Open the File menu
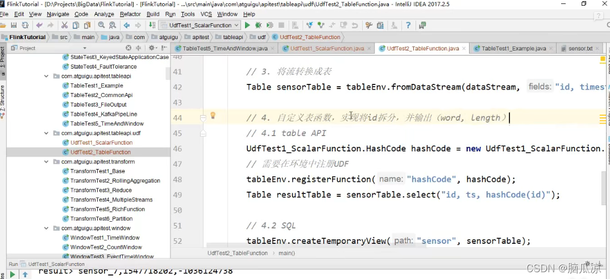The width and height of the screenshot is (610, 279). point(5,14)
